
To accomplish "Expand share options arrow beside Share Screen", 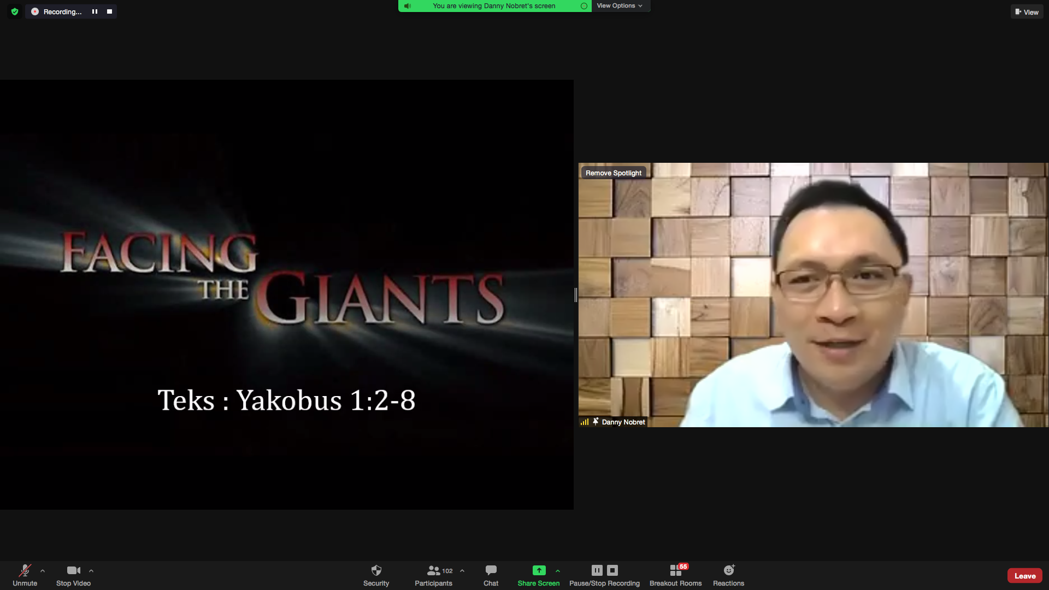I will pyautogui.click(x=558, y=571).
